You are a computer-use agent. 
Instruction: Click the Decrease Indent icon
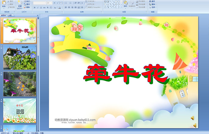pyautogui.click(x=76, y=3)
